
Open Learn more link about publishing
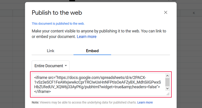pyautogui.click(x=87, y=37)
